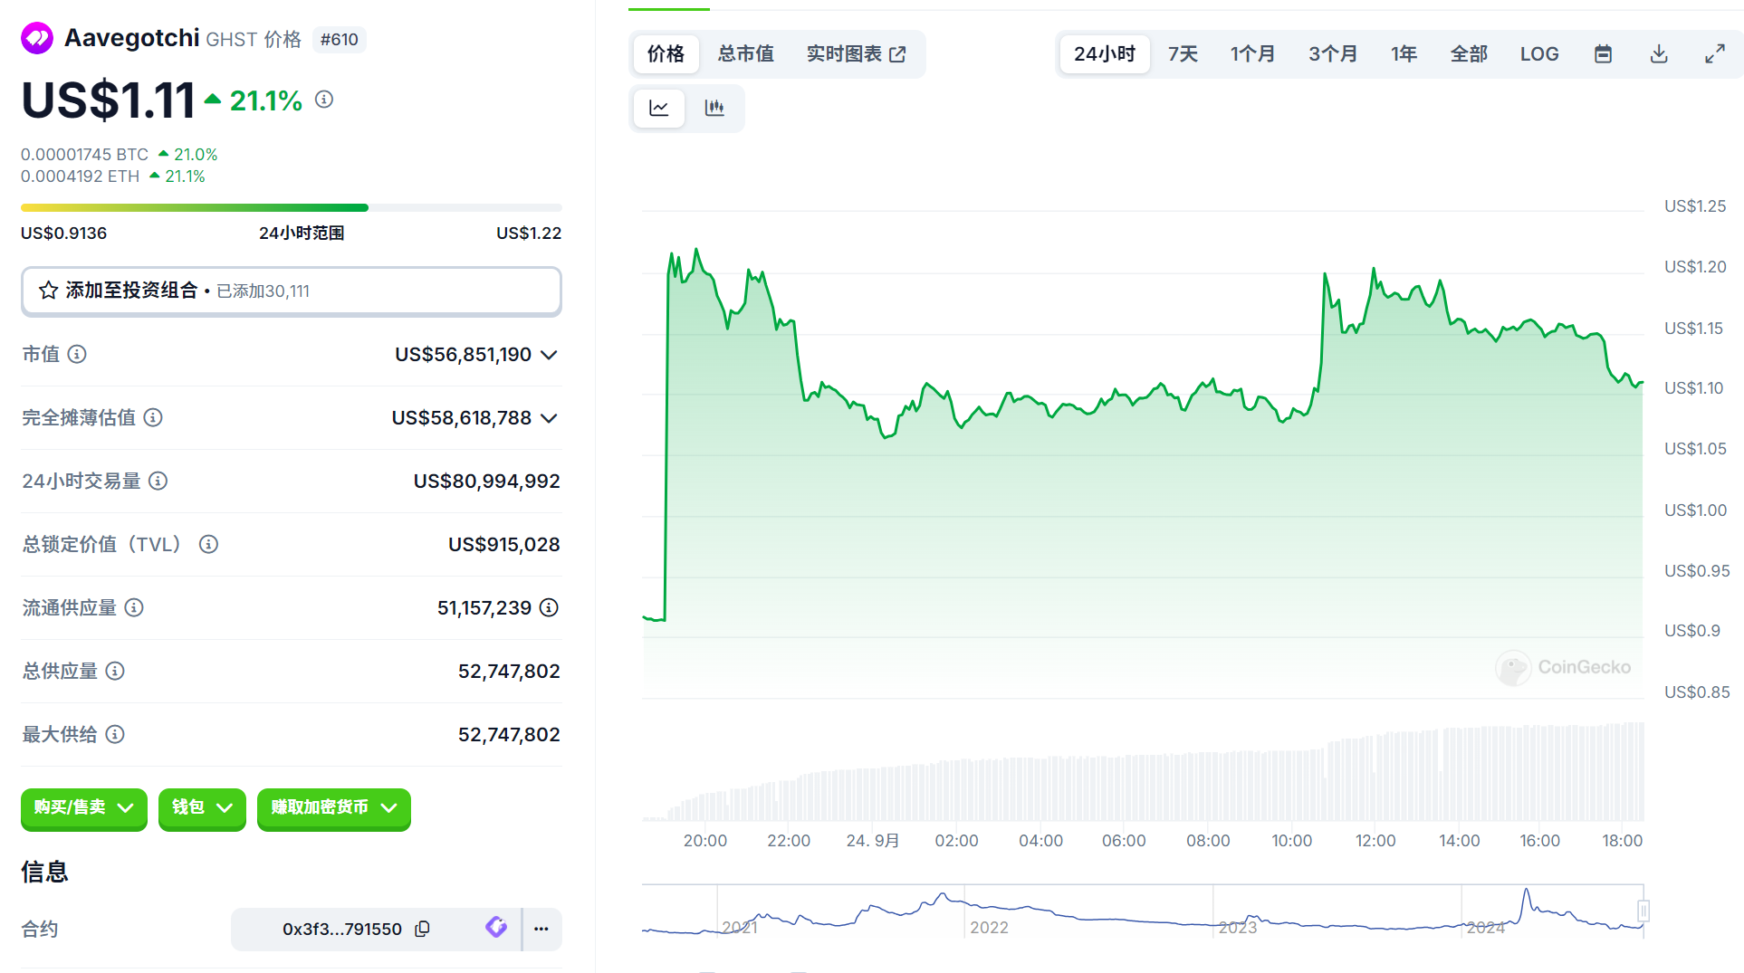The image size is (1744, 973).
Task: Click the star icon to add to portfolio
Action: pos(49,291)
